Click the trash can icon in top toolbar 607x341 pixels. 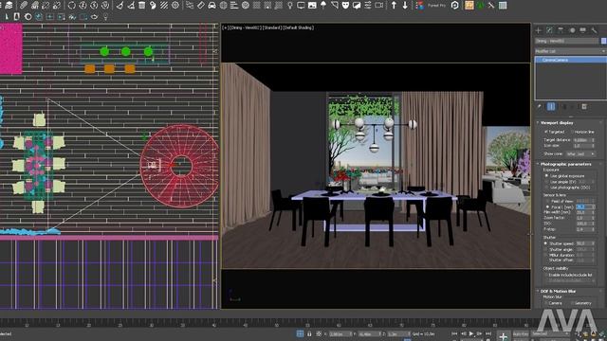141,6
